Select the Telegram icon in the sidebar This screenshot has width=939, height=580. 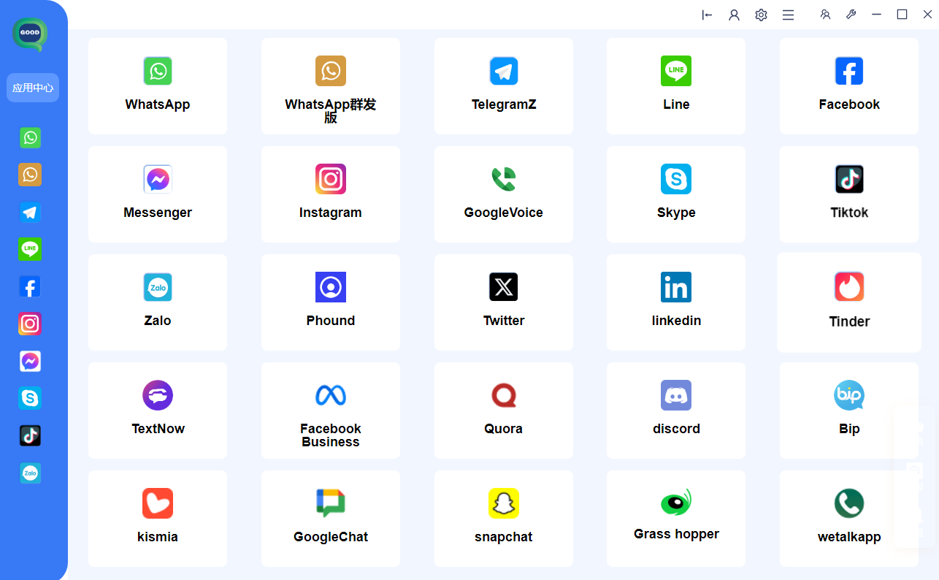pyautogui.click(x=30, y=213)
